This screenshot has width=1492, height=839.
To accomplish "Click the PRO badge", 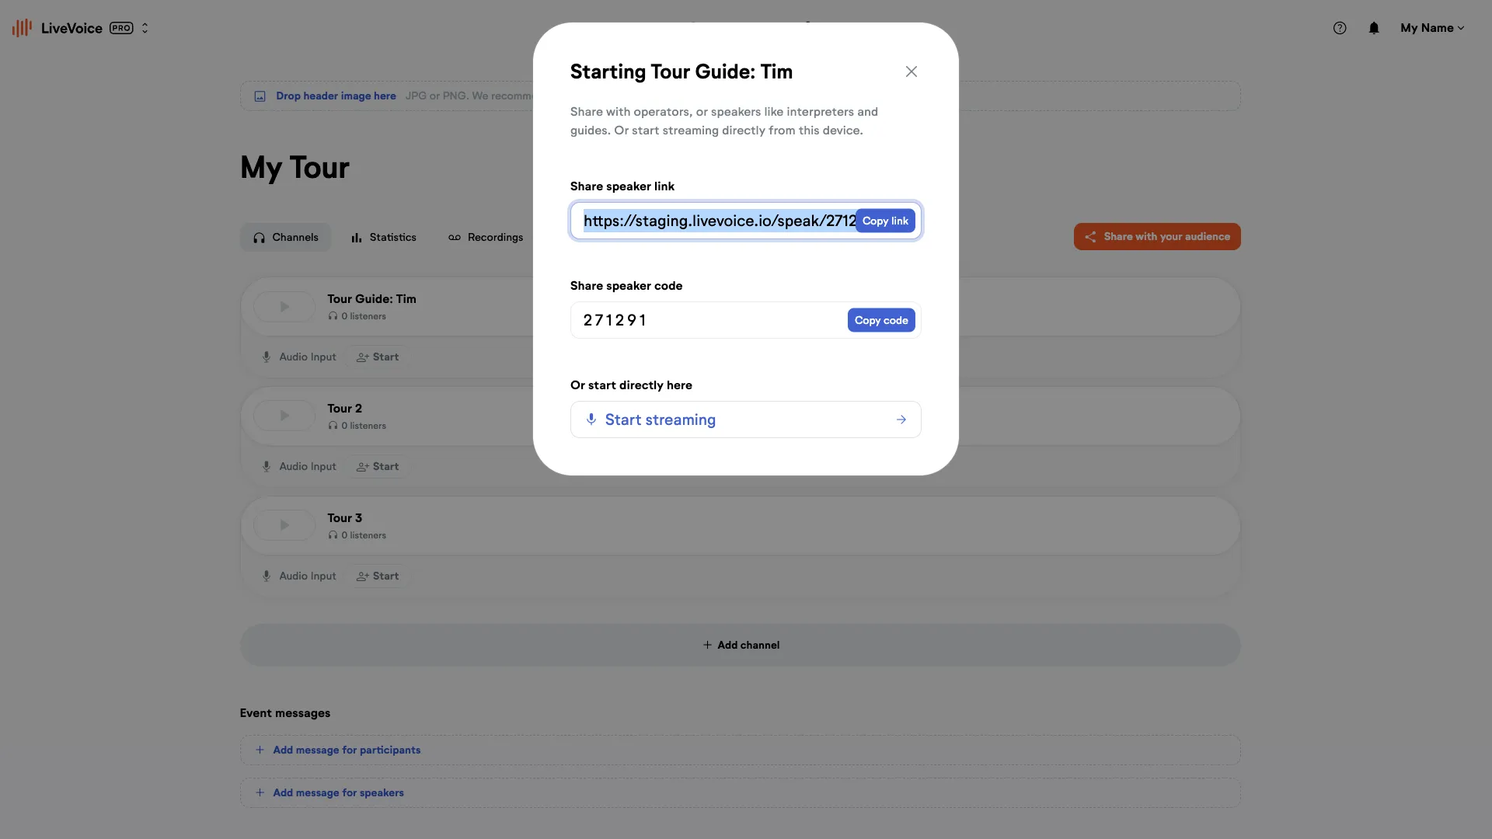I will (x=121, y=28).
